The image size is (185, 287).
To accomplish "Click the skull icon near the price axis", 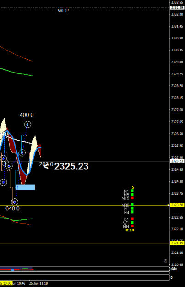I will 165,261.
